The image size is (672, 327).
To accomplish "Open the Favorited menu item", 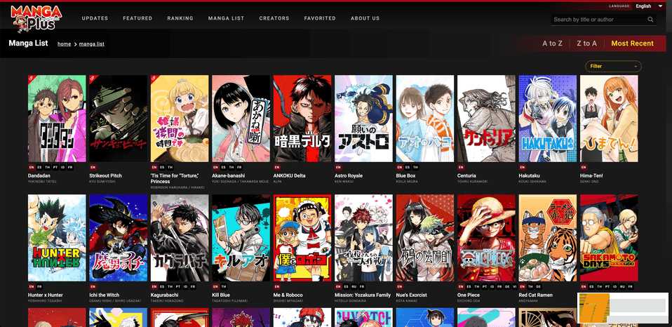I will [320, 18].
